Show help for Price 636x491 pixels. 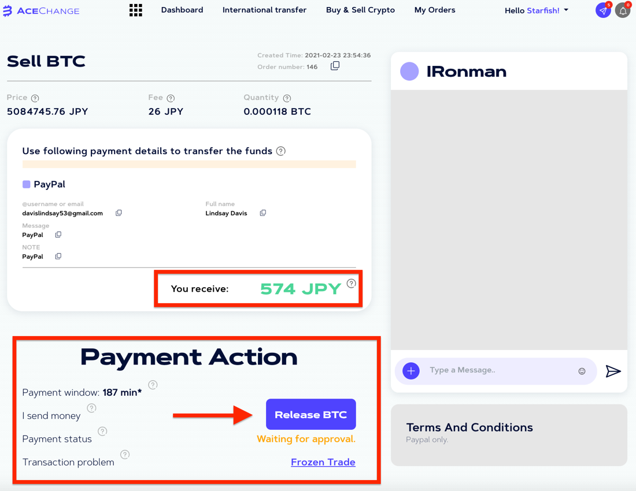[35, 98]
